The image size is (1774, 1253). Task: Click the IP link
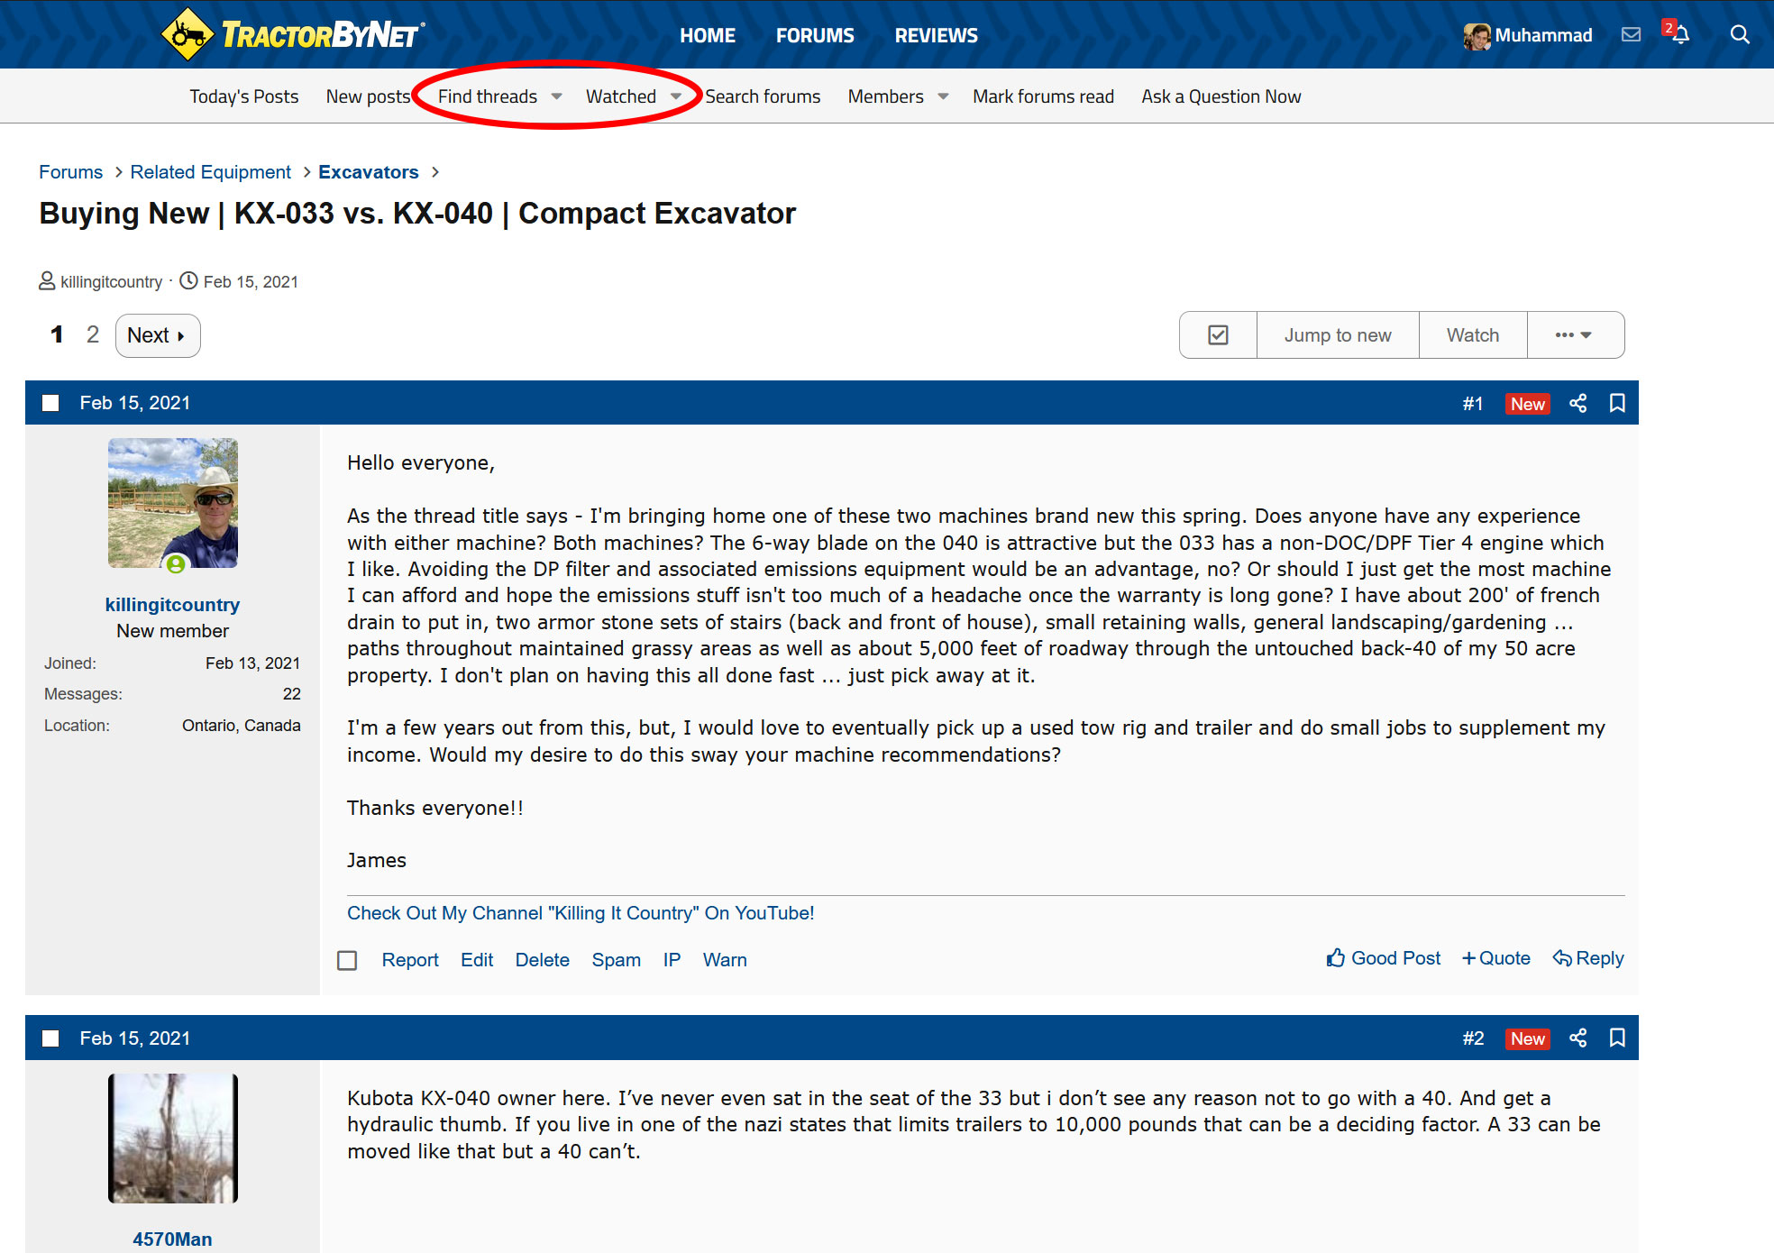pyautogui.click(x=672, y=960)
